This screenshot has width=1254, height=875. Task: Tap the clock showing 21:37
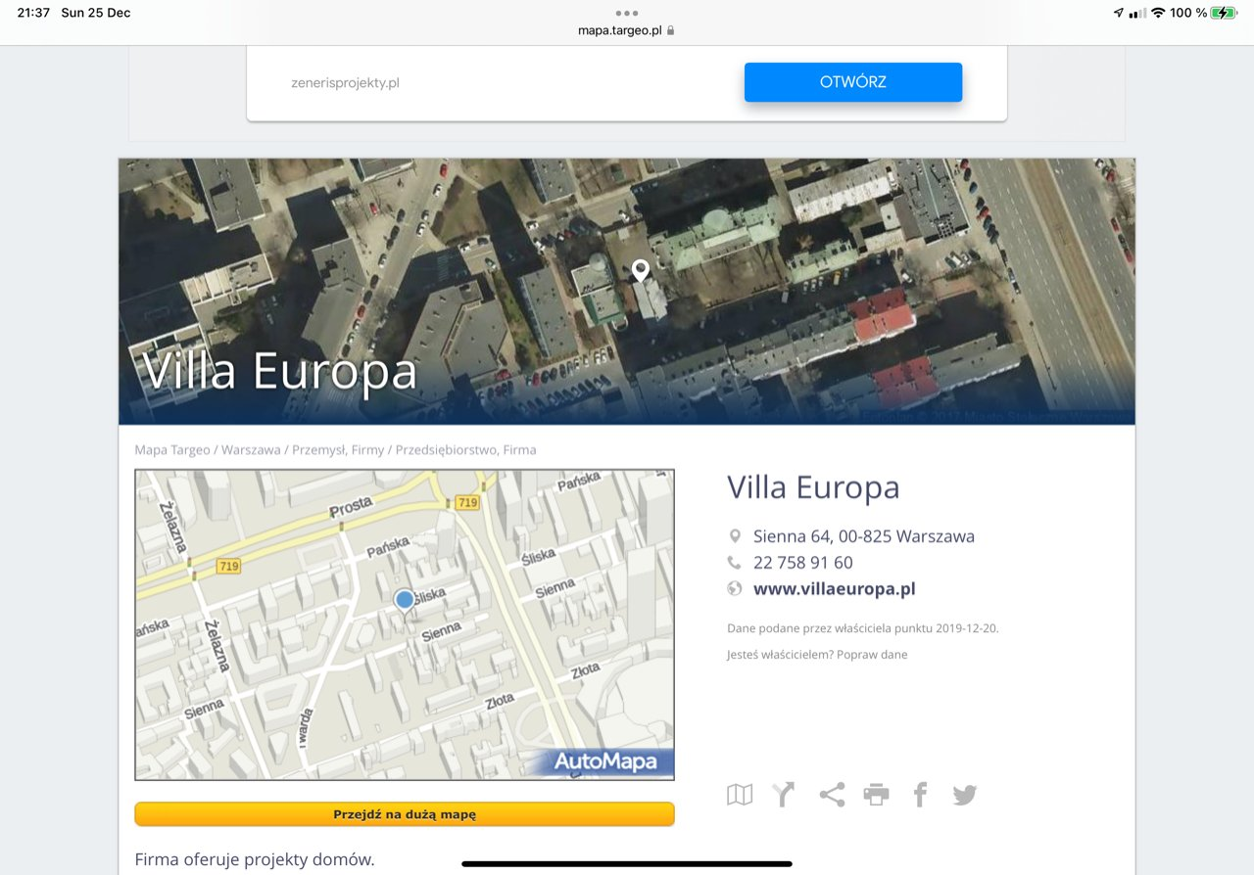(x=33, y=13)
